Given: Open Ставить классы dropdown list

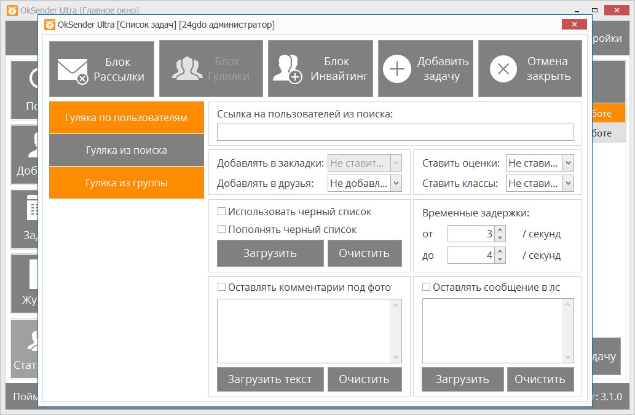Looking at the screenshot, I should 568,183.
